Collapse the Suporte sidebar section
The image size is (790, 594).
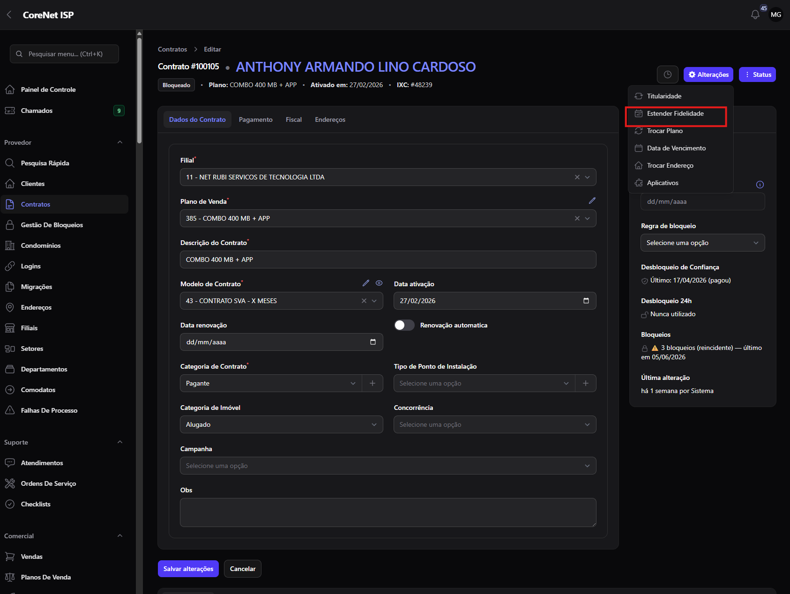coord(120,442)
